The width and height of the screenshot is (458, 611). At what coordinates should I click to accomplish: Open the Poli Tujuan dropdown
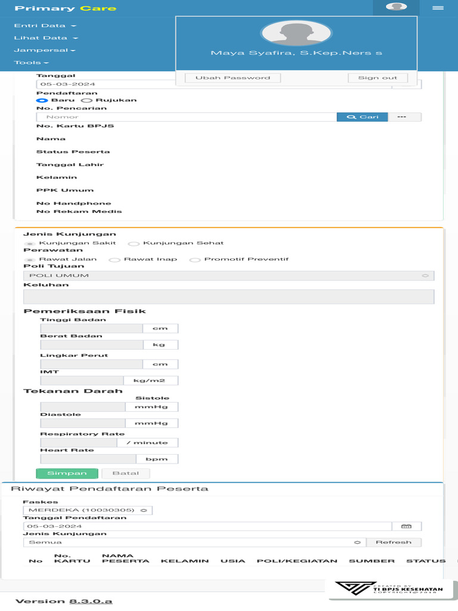point(228,276)
